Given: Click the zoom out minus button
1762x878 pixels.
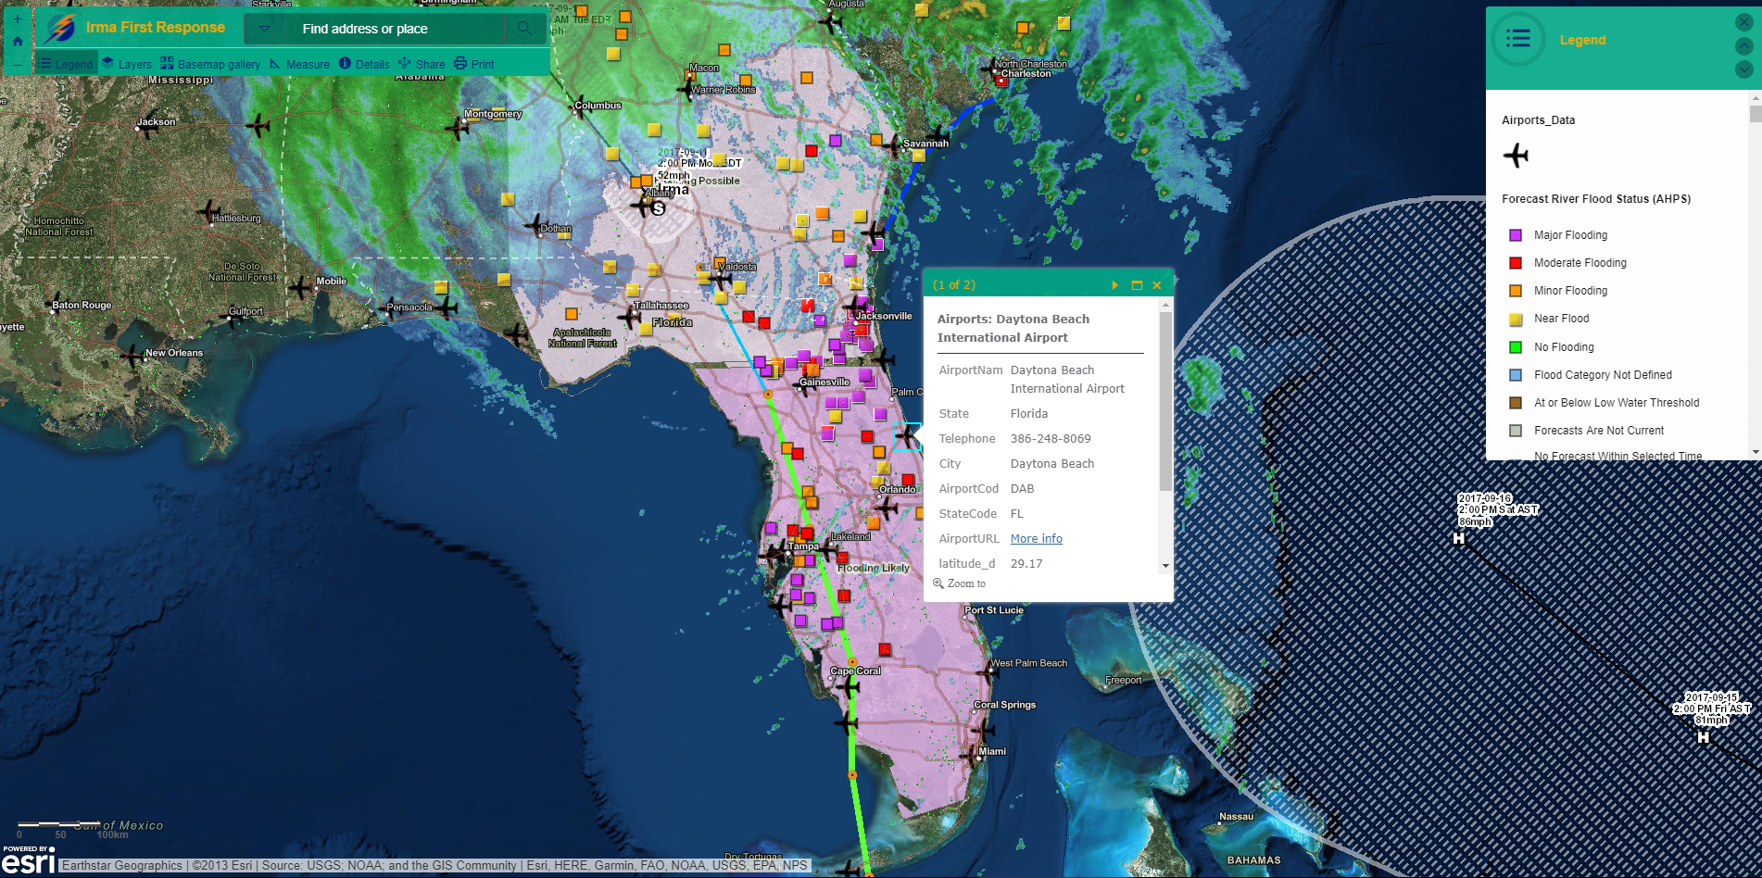Looking at the screenshot, I should [x=18, y=65].
